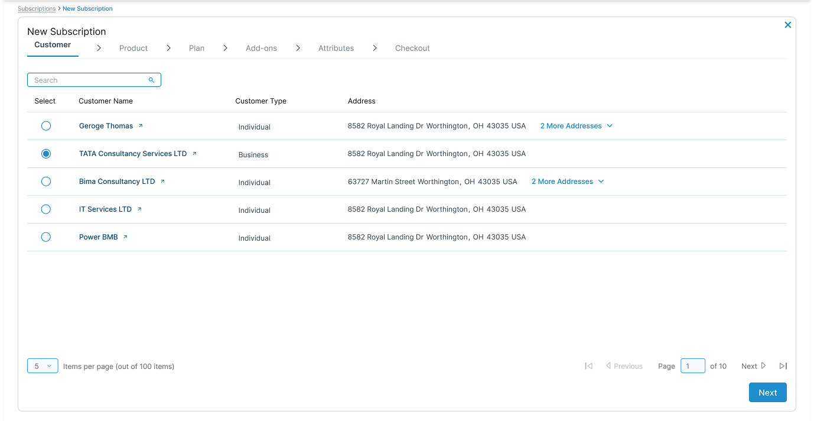
Task: Click Address column header
Action: click(x=362, y=101)
